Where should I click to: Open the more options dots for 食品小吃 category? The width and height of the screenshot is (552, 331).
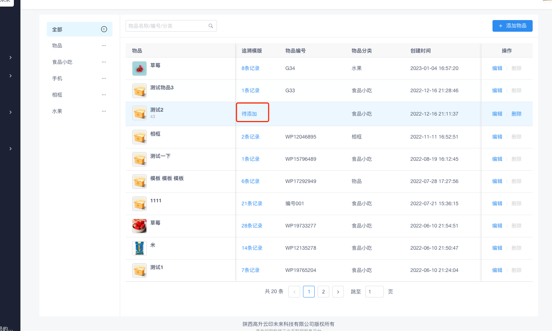(x=104, y=62)
